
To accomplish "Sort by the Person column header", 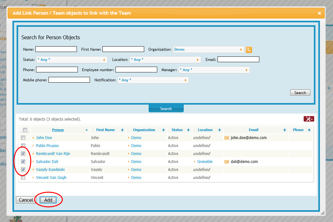I will 58,130.
